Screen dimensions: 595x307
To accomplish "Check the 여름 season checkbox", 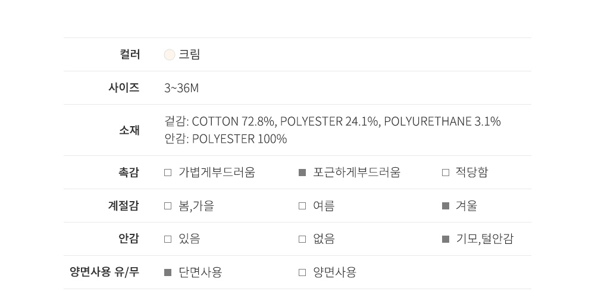I will point(302,206).
